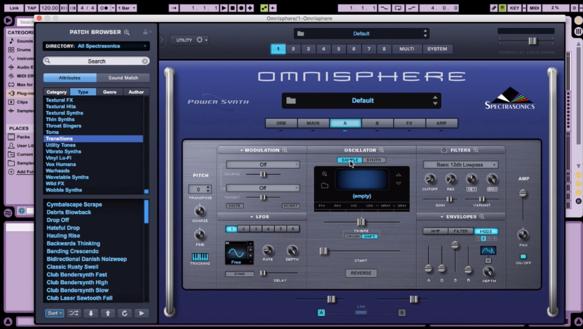Image resolution: width=583 pixels, height=329 pixels.
Task: Select LFO 3 button
Action: pyautogui.click(x=256, y=229)
